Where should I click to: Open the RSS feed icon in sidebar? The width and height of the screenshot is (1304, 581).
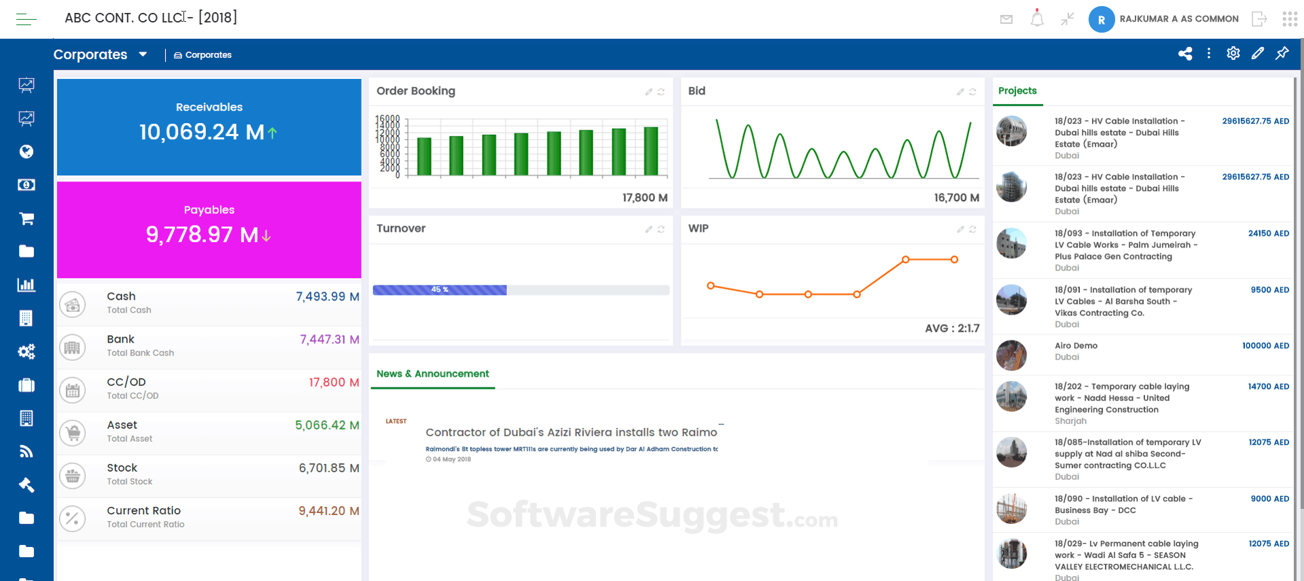click(27, 451)
